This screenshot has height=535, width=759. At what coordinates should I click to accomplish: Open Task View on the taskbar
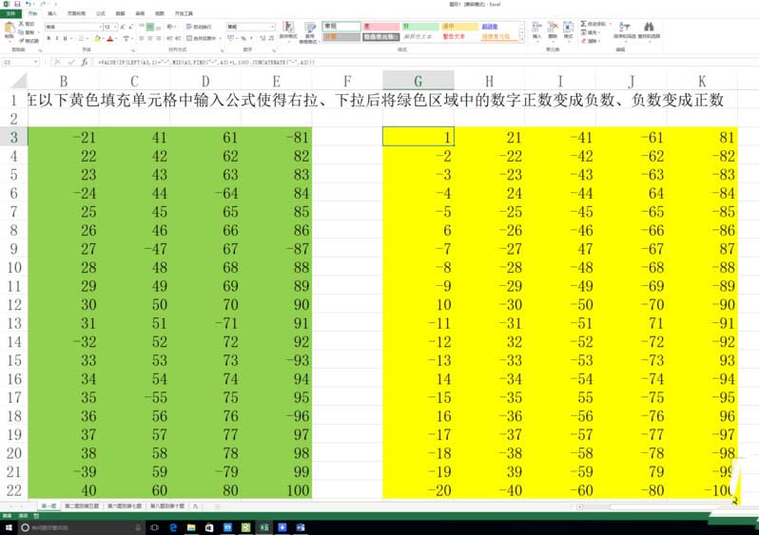tap(154, 527)
